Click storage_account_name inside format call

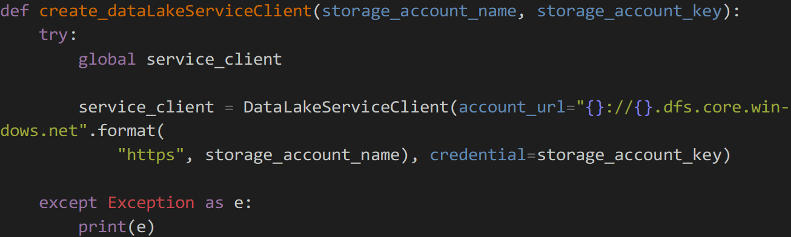303,155
